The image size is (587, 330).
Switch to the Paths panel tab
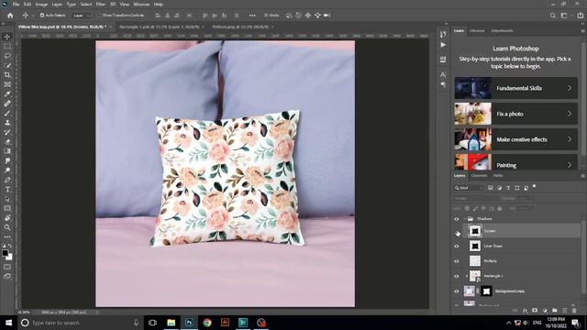[498, 175]
